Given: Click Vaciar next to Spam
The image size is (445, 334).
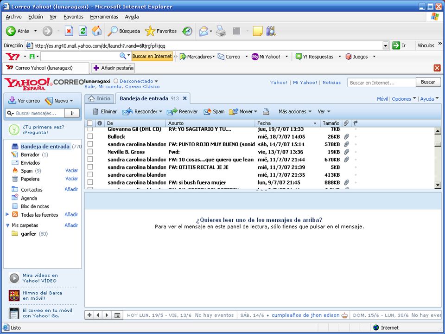Looking at the screenshot, I should 71,170.
